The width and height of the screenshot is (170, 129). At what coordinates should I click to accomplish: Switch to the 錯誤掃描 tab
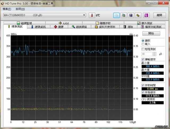click(x=79, y=27)
